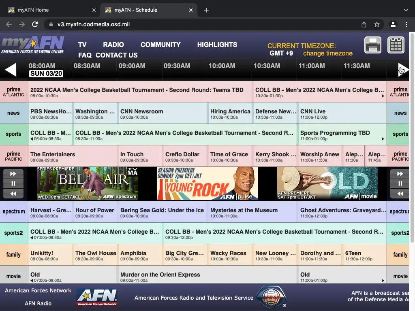Click the AFN Radio footer link

pyautogui.click(x=38, y=303)
